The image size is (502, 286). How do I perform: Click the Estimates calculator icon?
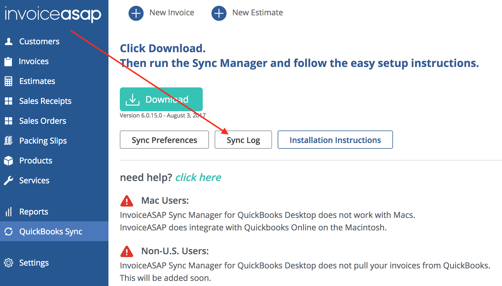9,81
